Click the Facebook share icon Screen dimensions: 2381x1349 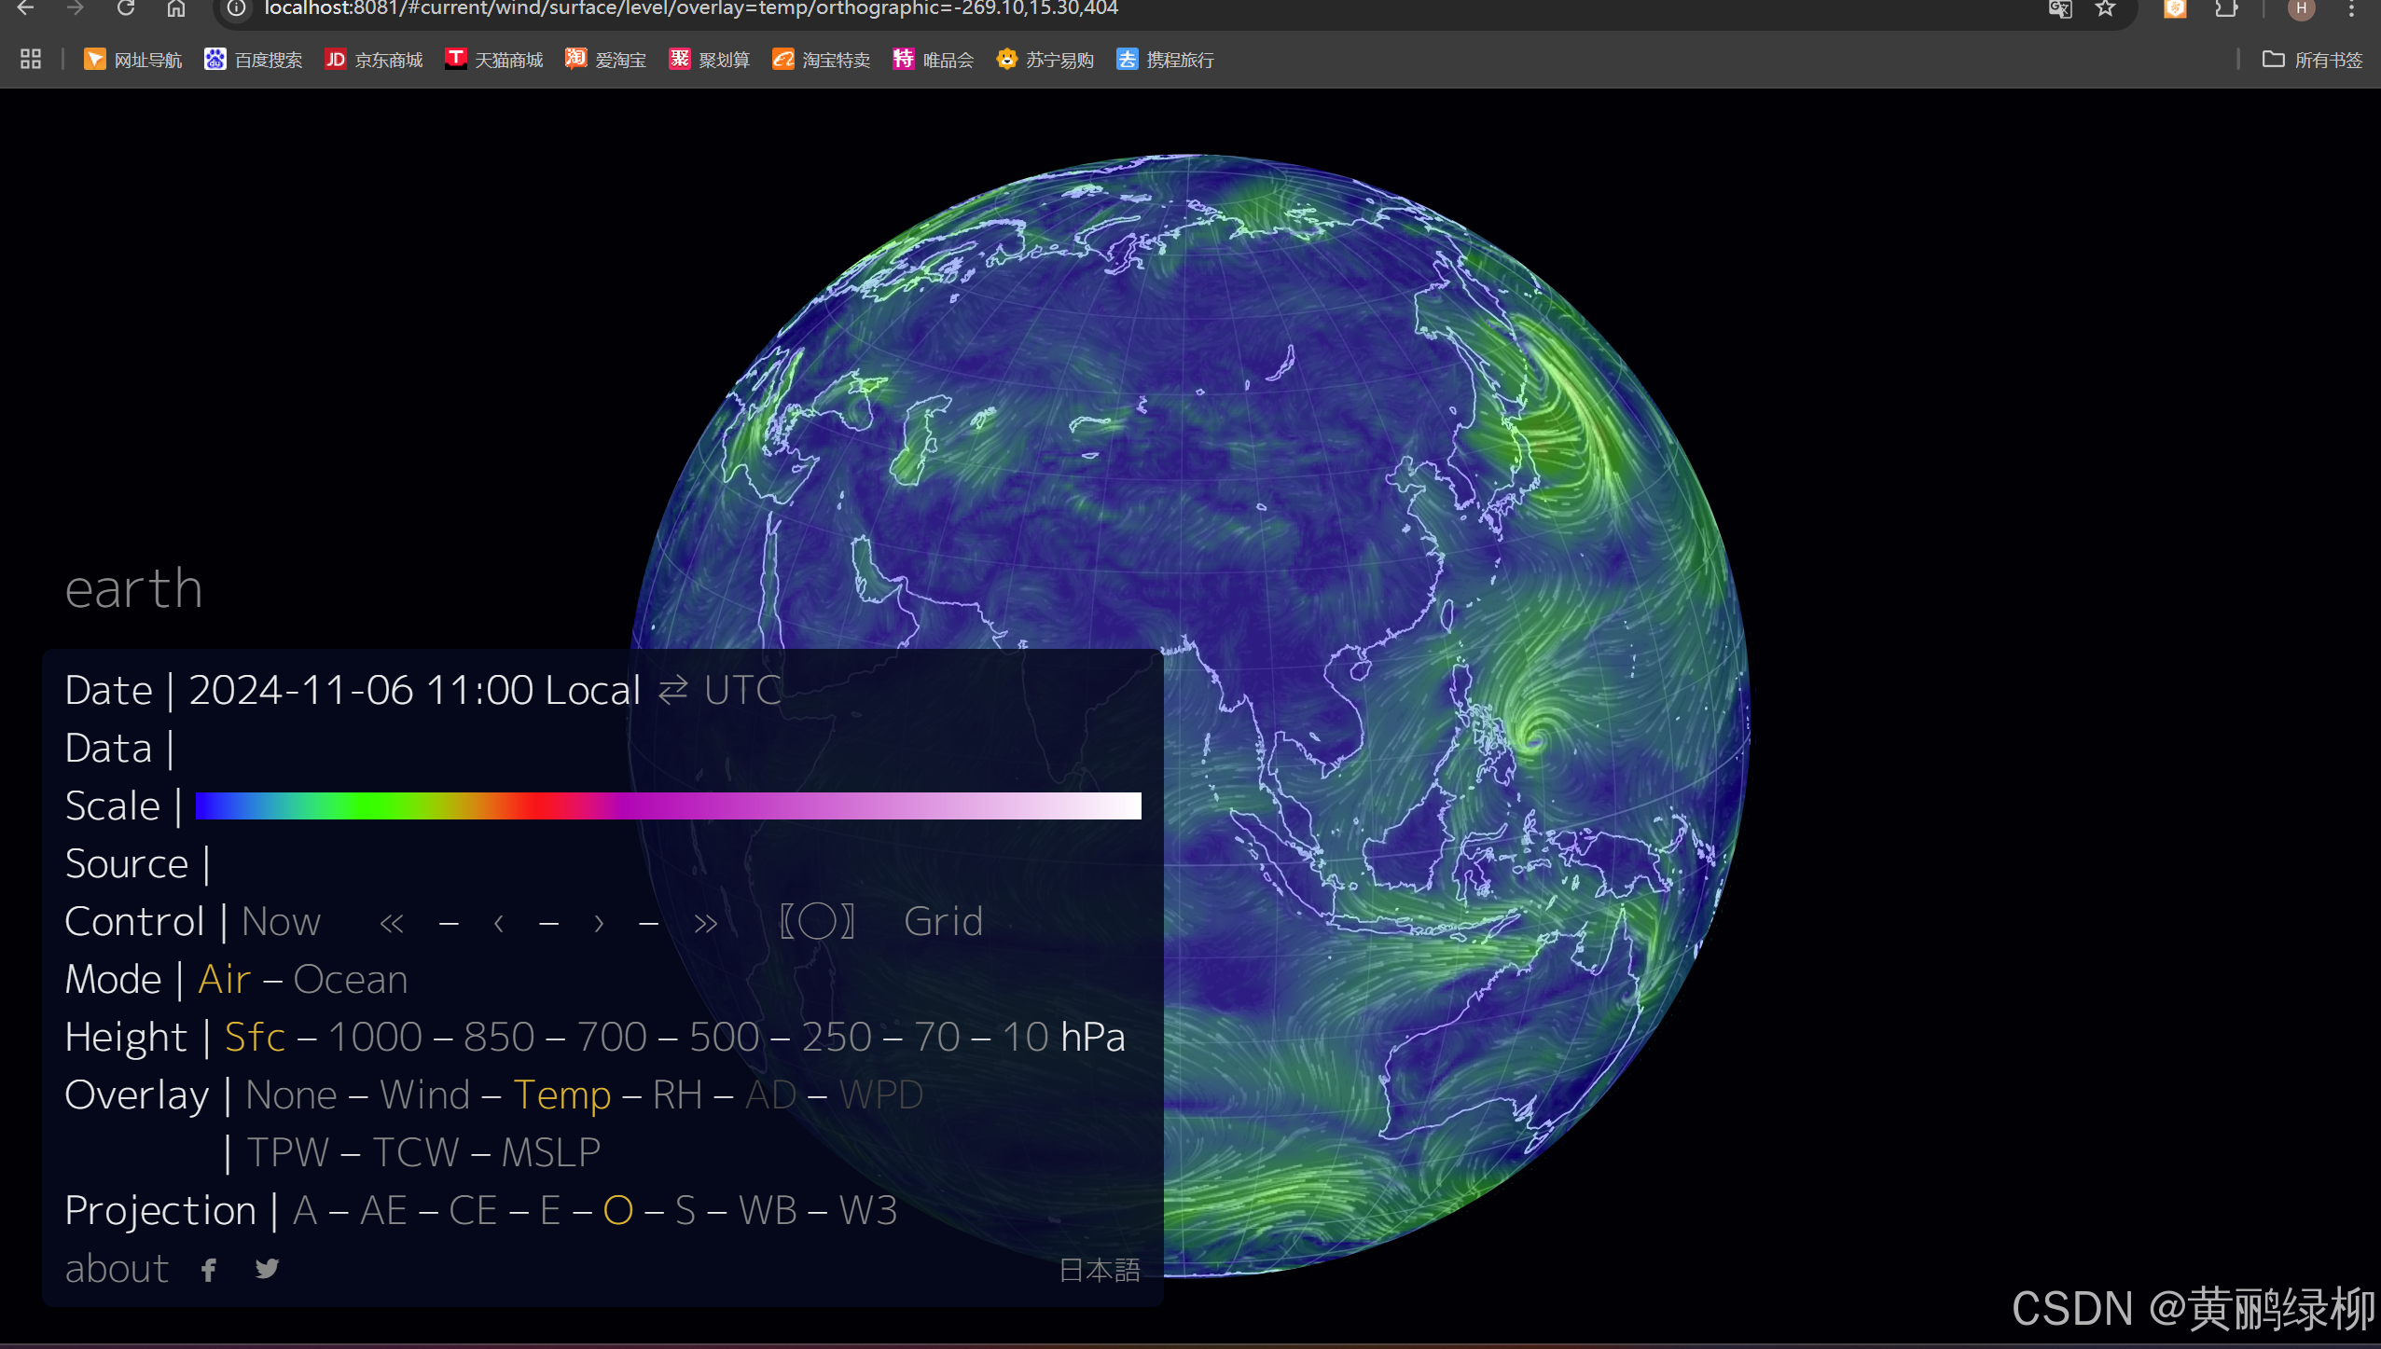tap(209, 1270)
